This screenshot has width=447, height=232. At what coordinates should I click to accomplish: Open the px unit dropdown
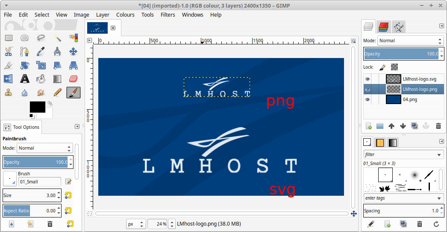(136, 224)
